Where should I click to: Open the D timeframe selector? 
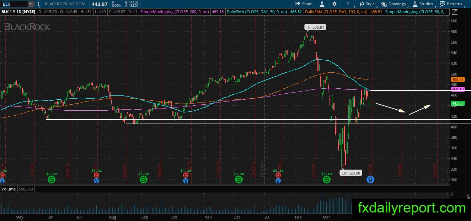[348, 4]
